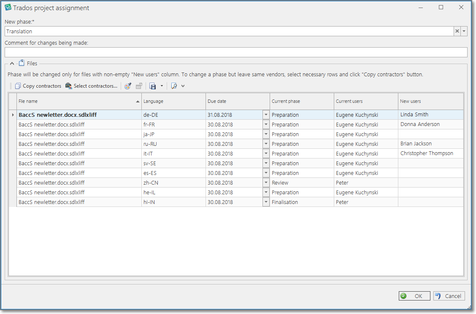
Task: Maximize the Trados project assignment window
Action: 441,7
